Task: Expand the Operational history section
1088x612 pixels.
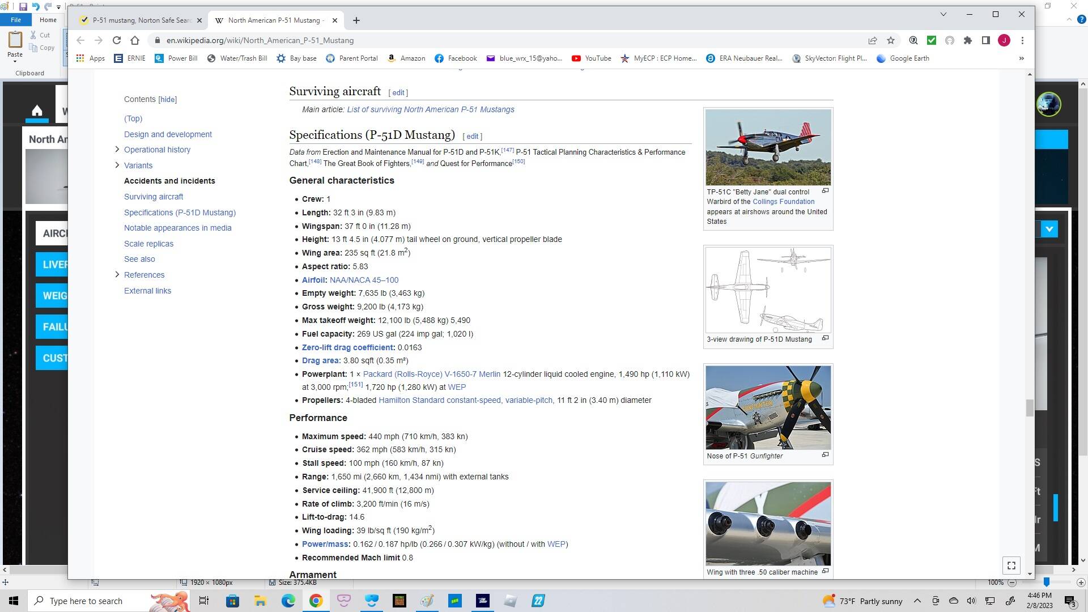Action: coord(117,150)
